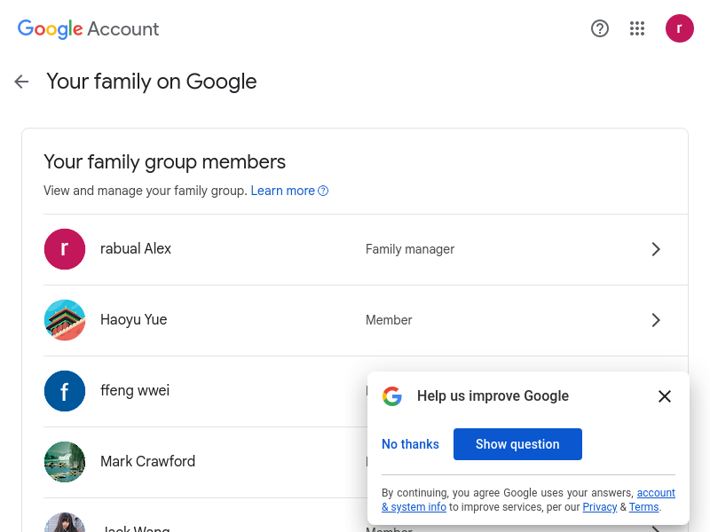Click the Google G logo in popup
The height and width of the screenshot is (532, 710).
point(392,396)
